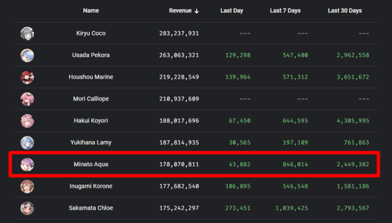Sort table by Last Day column
Image resolution: width=392 pixels, height=223 pixels.
point(232,11)
